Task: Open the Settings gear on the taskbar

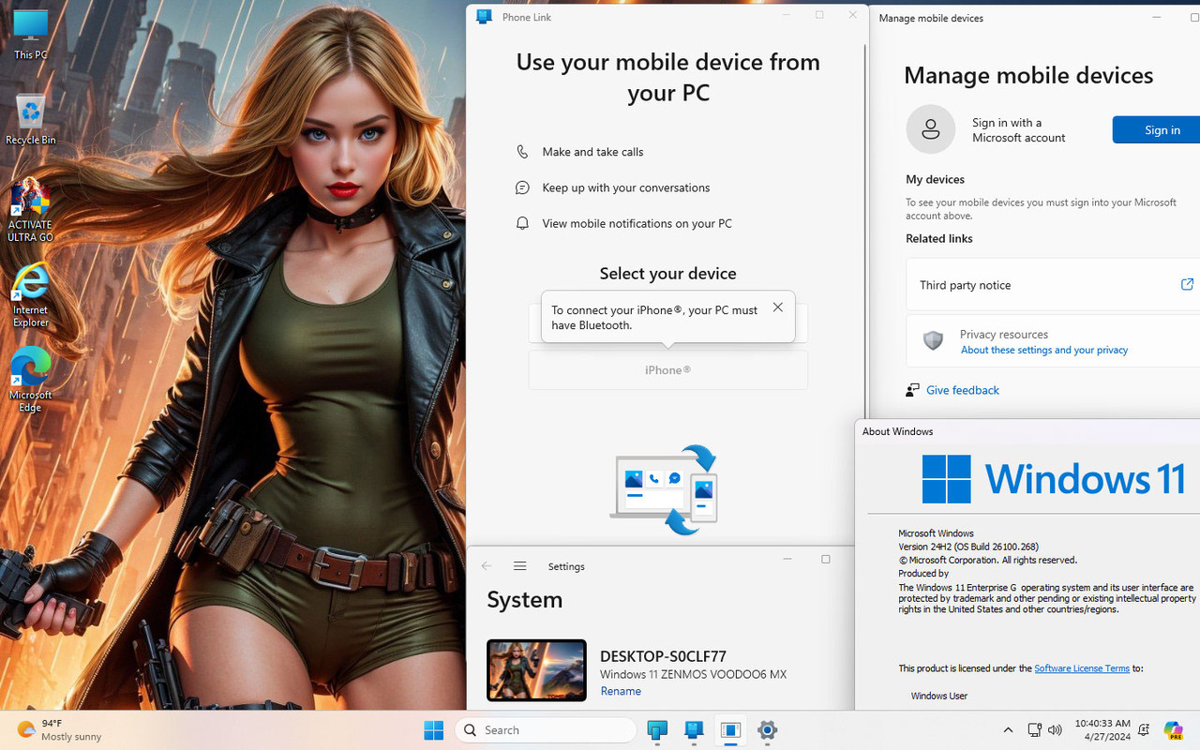Action: 767,729
